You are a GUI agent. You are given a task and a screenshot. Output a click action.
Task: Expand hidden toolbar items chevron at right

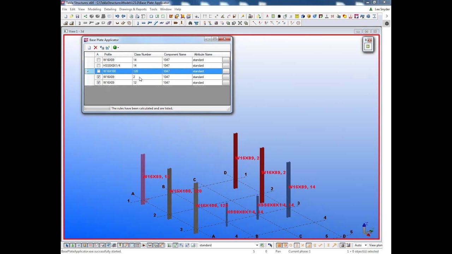click(387, 16)
